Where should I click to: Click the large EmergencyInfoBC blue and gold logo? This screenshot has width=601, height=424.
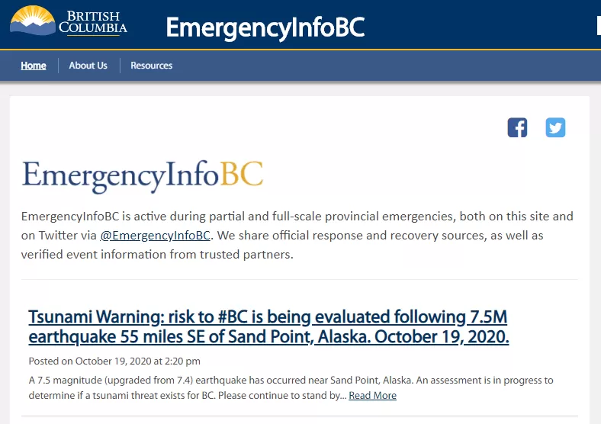tap(142, 175)
